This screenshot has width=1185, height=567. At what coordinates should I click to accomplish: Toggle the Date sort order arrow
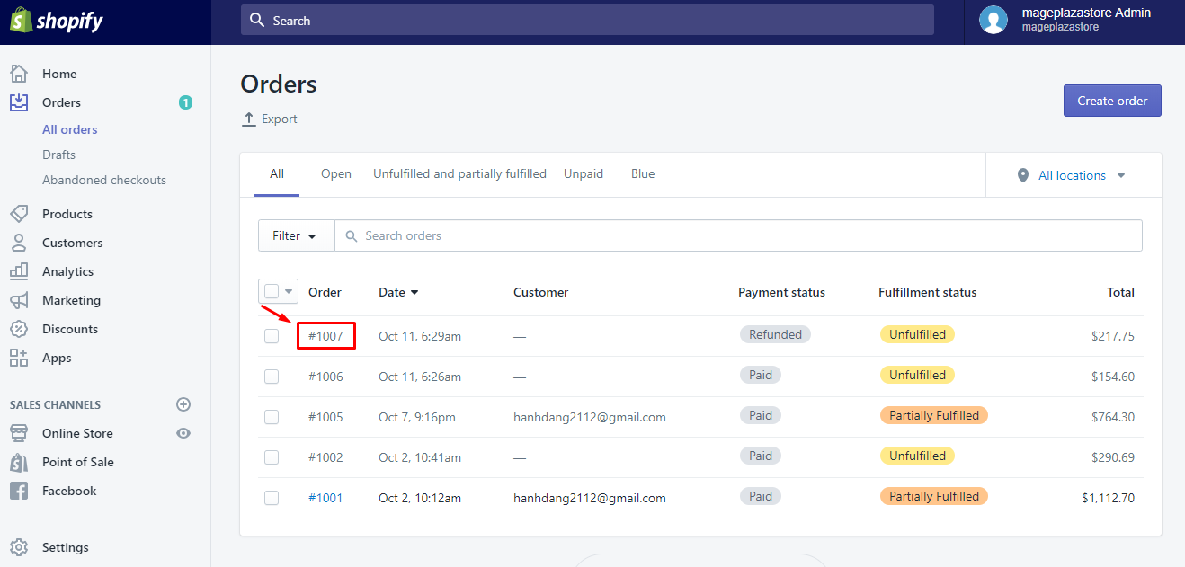click(x=416, y=292)
